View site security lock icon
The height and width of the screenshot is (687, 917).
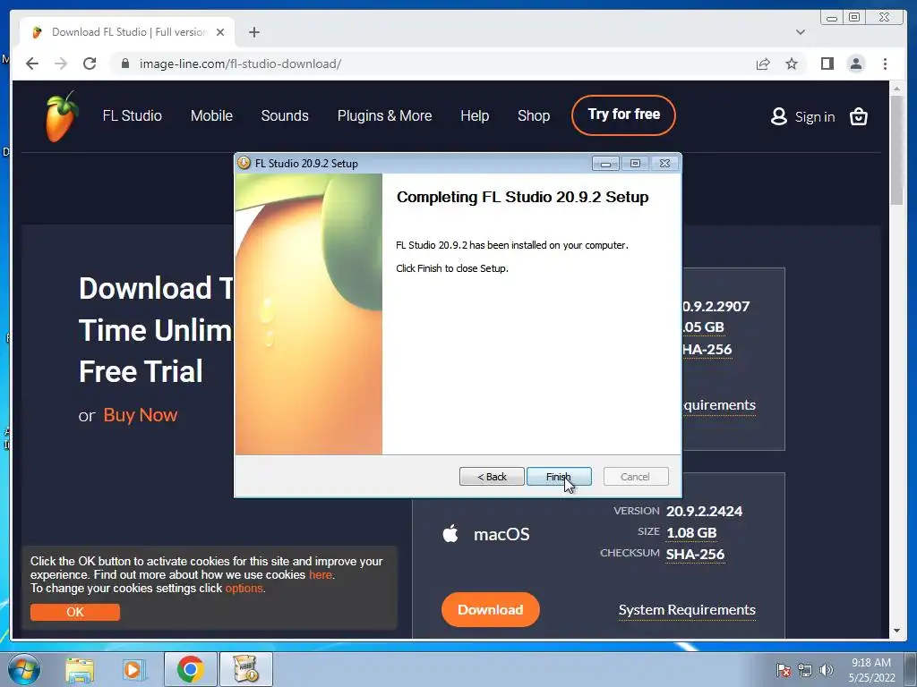[124, 64]
